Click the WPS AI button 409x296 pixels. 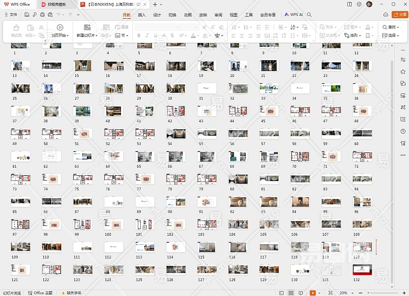point(293,15)
